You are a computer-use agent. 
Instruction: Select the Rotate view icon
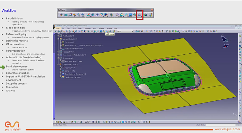(x=112, y=122)
